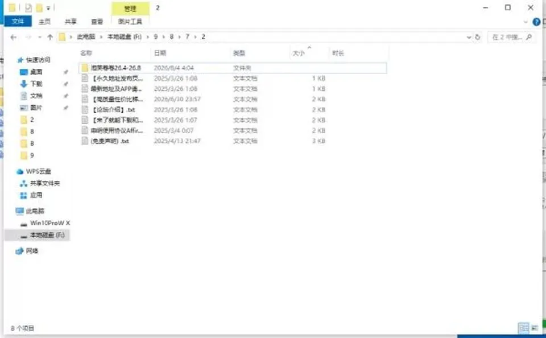Click the 共享文件夹 icon in the sidebar
The image size is (546, 338).
(x=23, y=183)
